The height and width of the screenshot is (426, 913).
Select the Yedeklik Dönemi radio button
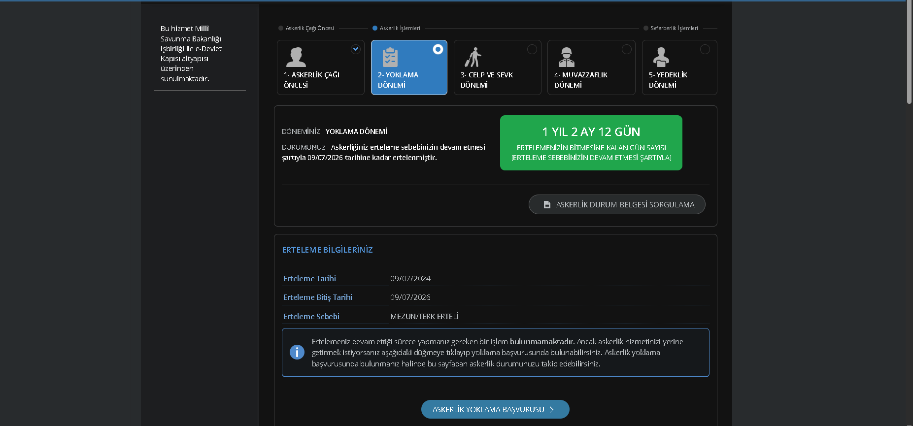[x=705, y=49]
